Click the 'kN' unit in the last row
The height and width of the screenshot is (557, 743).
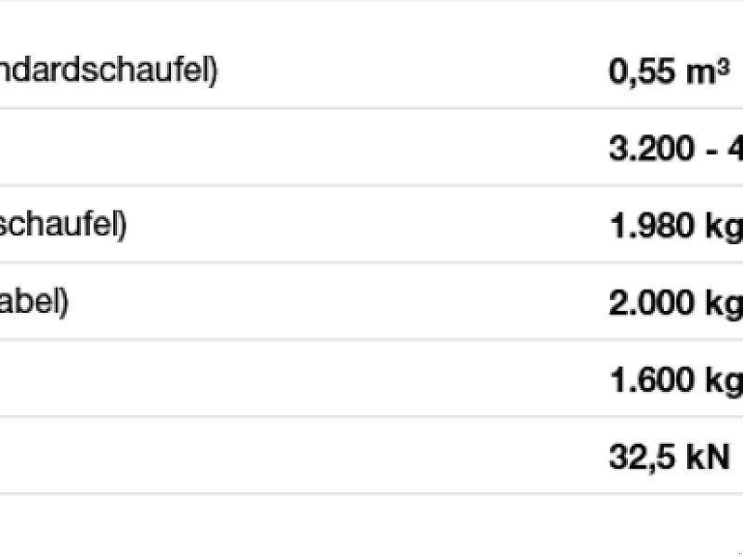pos(708,458)
